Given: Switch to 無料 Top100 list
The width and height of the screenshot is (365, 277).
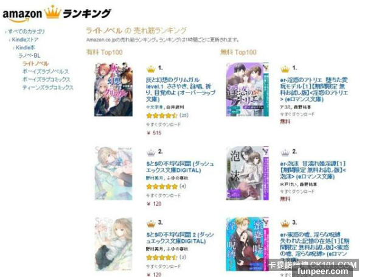Looking at the screenshot, I should 238,52.
